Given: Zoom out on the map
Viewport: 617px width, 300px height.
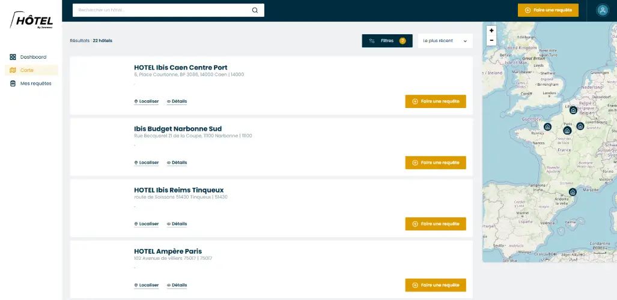Looking at the screenshot, I should [x=491, y=40].
